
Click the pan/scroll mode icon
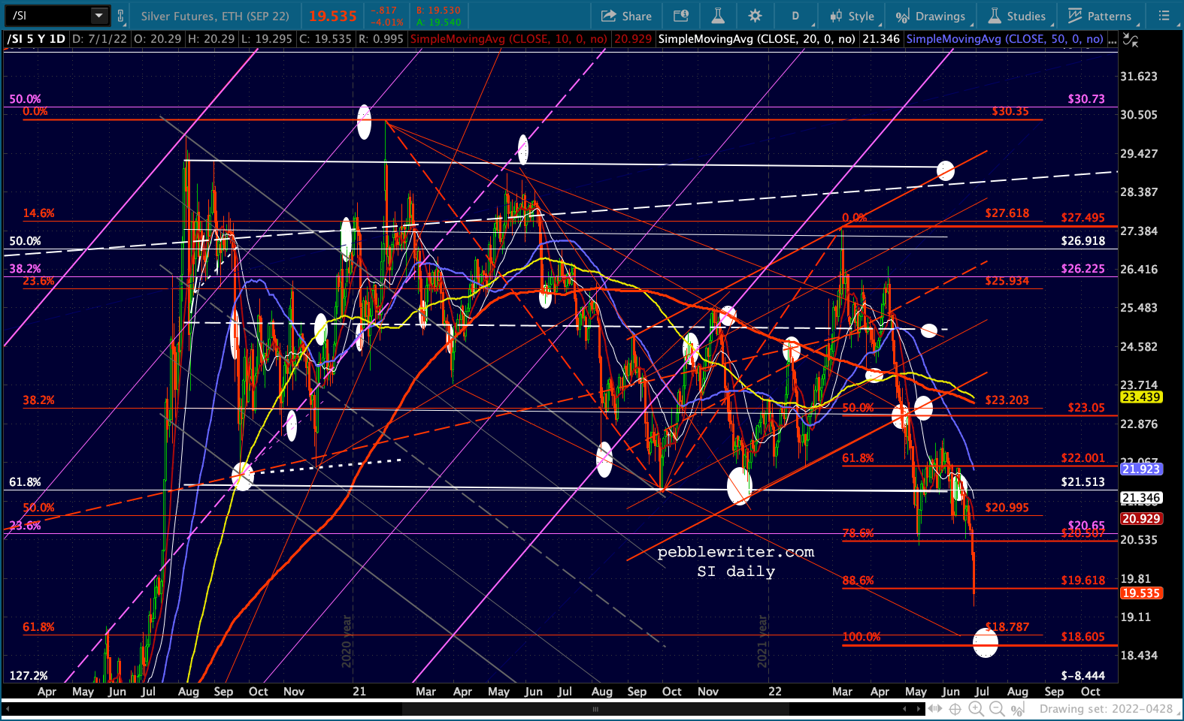pos(935,709)
